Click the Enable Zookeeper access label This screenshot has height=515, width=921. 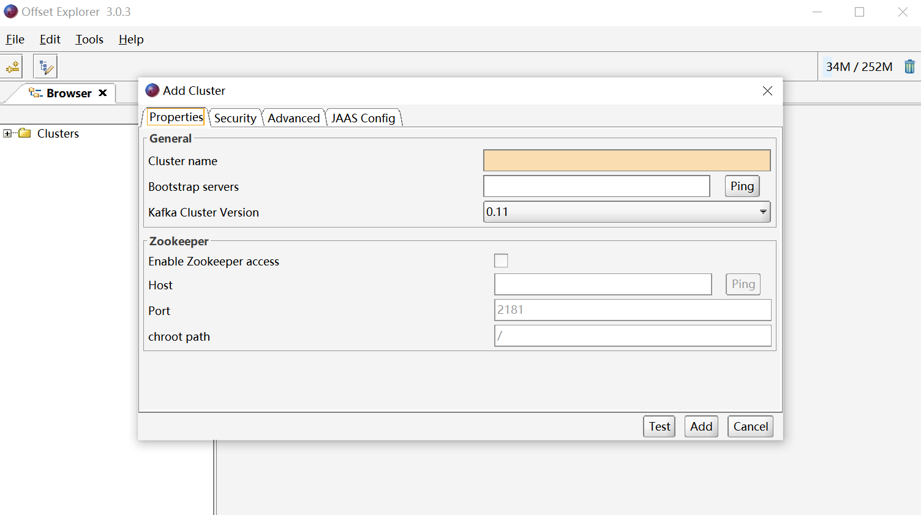click(214, 261)
